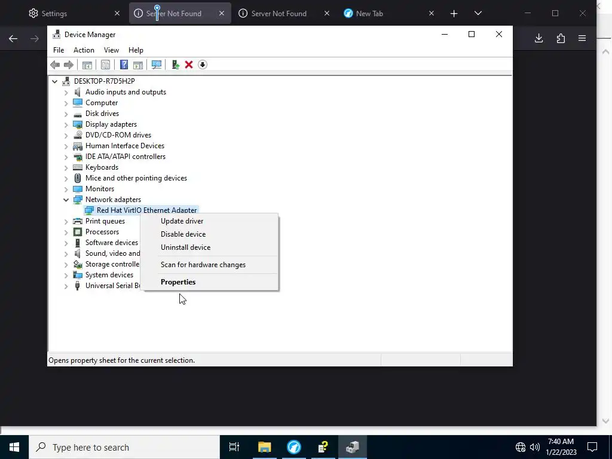Choose Uninstall device from context menu
Screen dimensions: 612x459
(210, 247)
